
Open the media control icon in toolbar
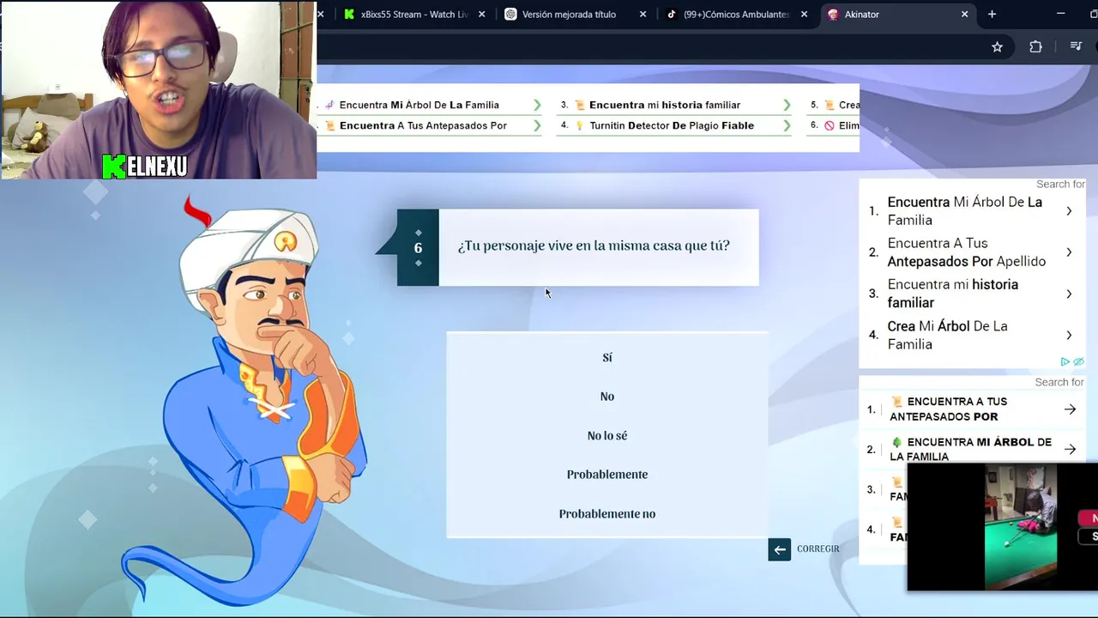(1076, 47)
